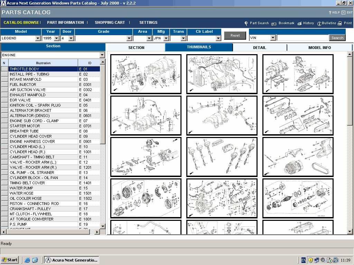View the Bulletins

(x=327, y=23)
